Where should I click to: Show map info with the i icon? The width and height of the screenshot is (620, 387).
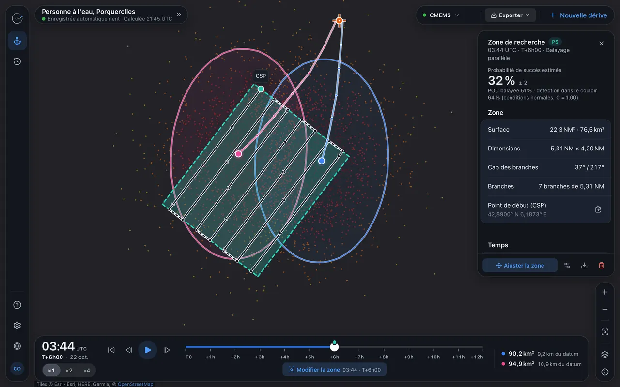605,372
